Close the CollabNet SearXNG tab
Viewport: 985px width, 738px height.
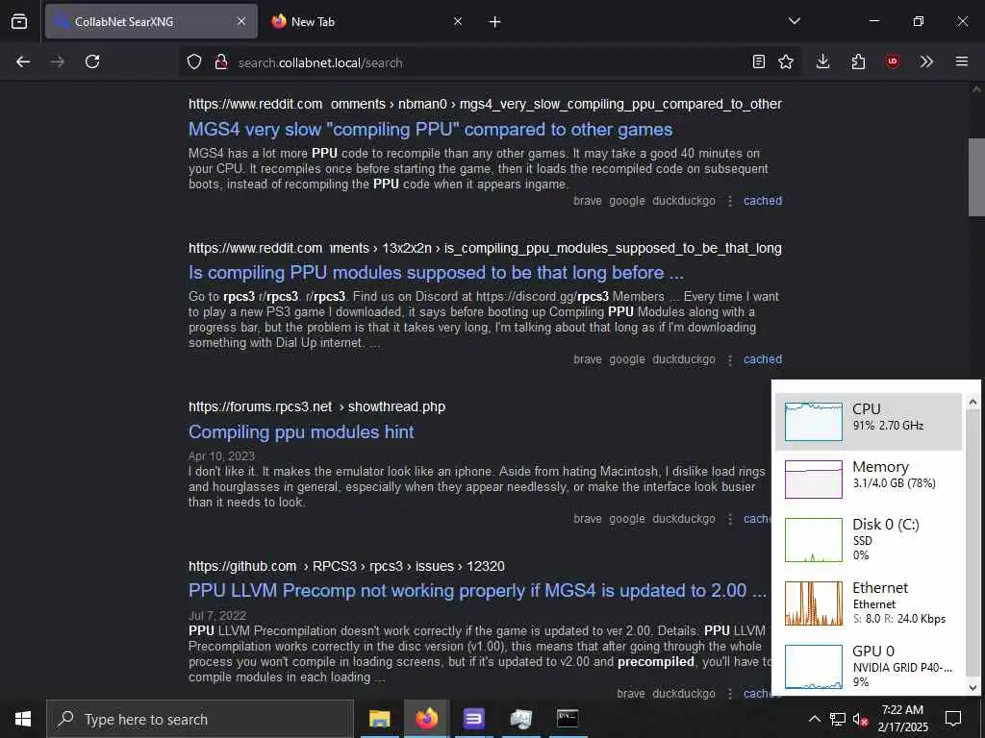coord(241,21)
